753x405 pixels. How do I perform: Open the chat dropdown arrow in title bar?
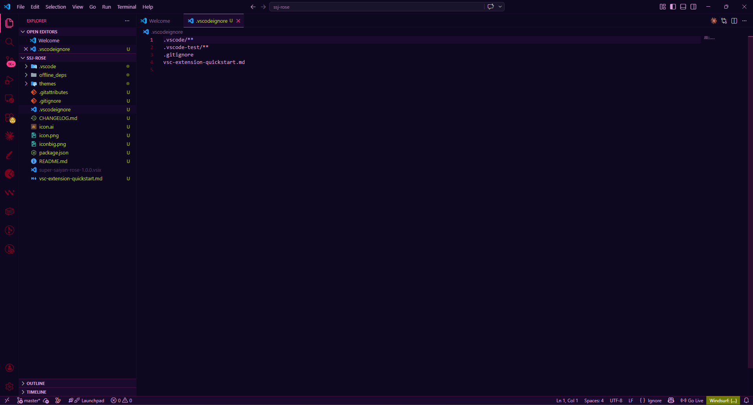(x=500, y=7)
